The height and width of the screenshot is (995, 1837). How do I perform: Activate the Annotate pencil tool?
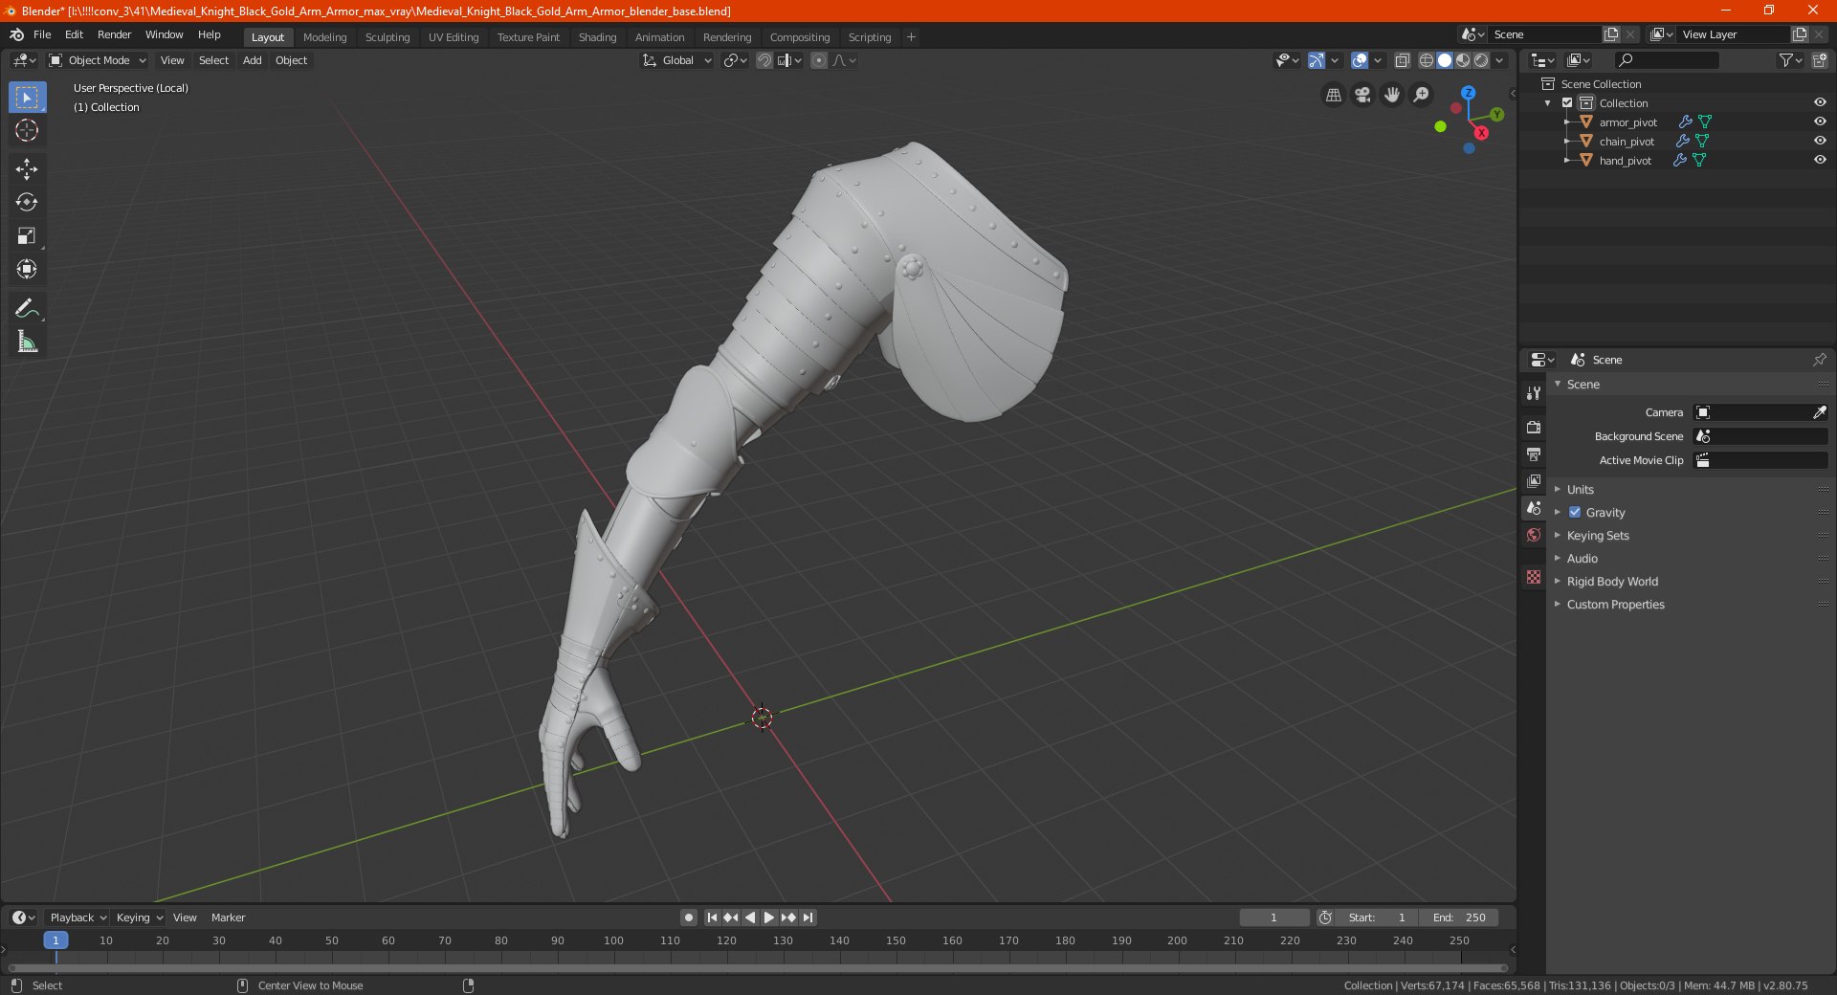[x=27, y=308]
